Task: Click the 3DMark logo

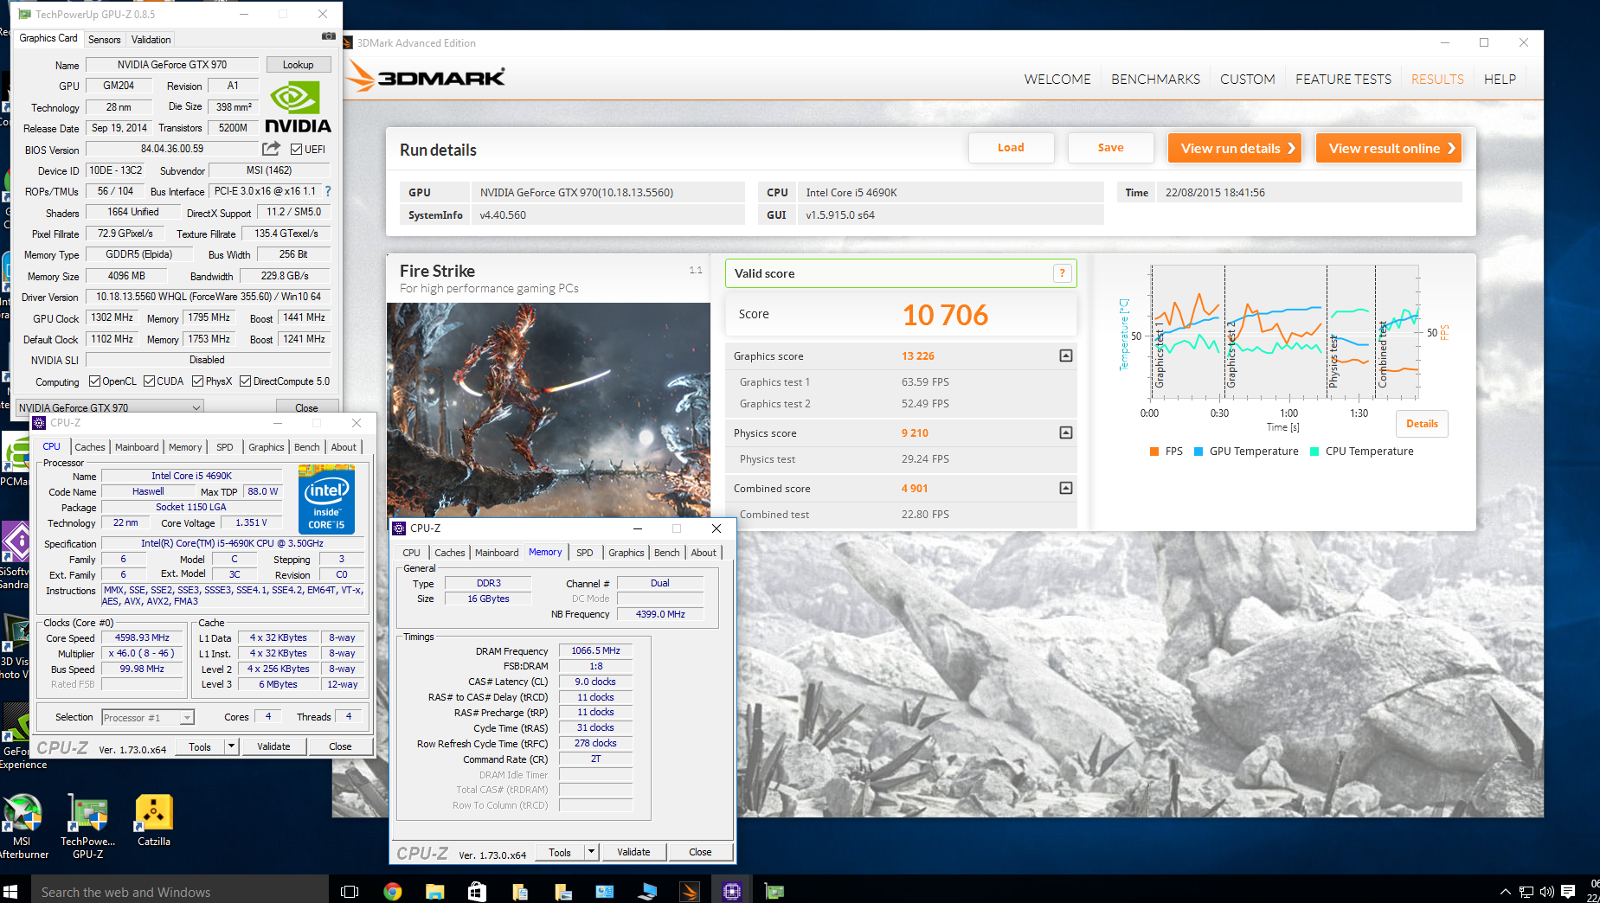Action: point(425,77)
